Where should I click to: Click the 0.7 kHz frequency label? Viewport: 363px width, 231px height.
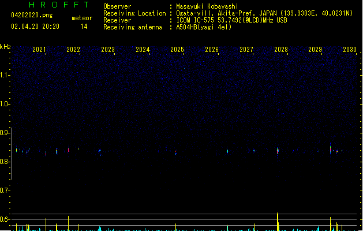tap(5, 191)
